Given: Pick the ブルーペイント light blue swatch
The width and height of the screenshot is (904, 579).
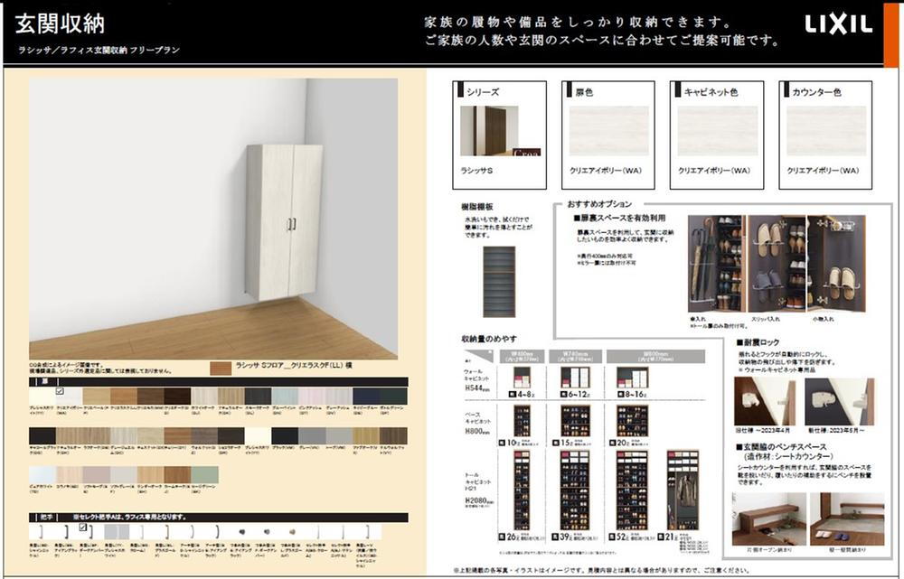Looking at the screenshot, I should pyautogui.click(x=286, y=397).
